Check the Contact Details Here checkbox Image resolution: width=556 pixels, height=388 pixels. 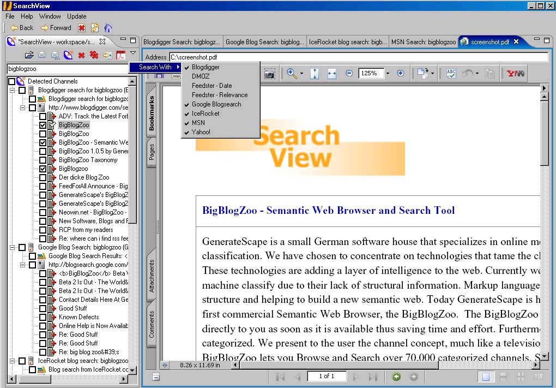tap(43, 300)
